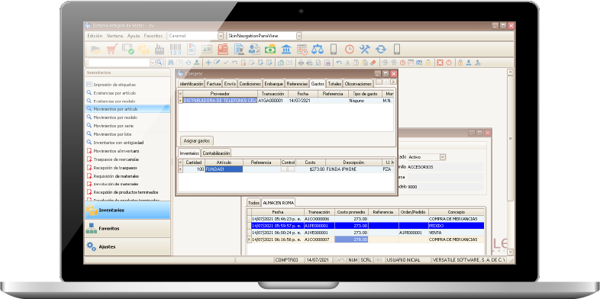Switch to the Embarque tab
The height and width of the screenshot is (299, 600).
tap(273, 83)
